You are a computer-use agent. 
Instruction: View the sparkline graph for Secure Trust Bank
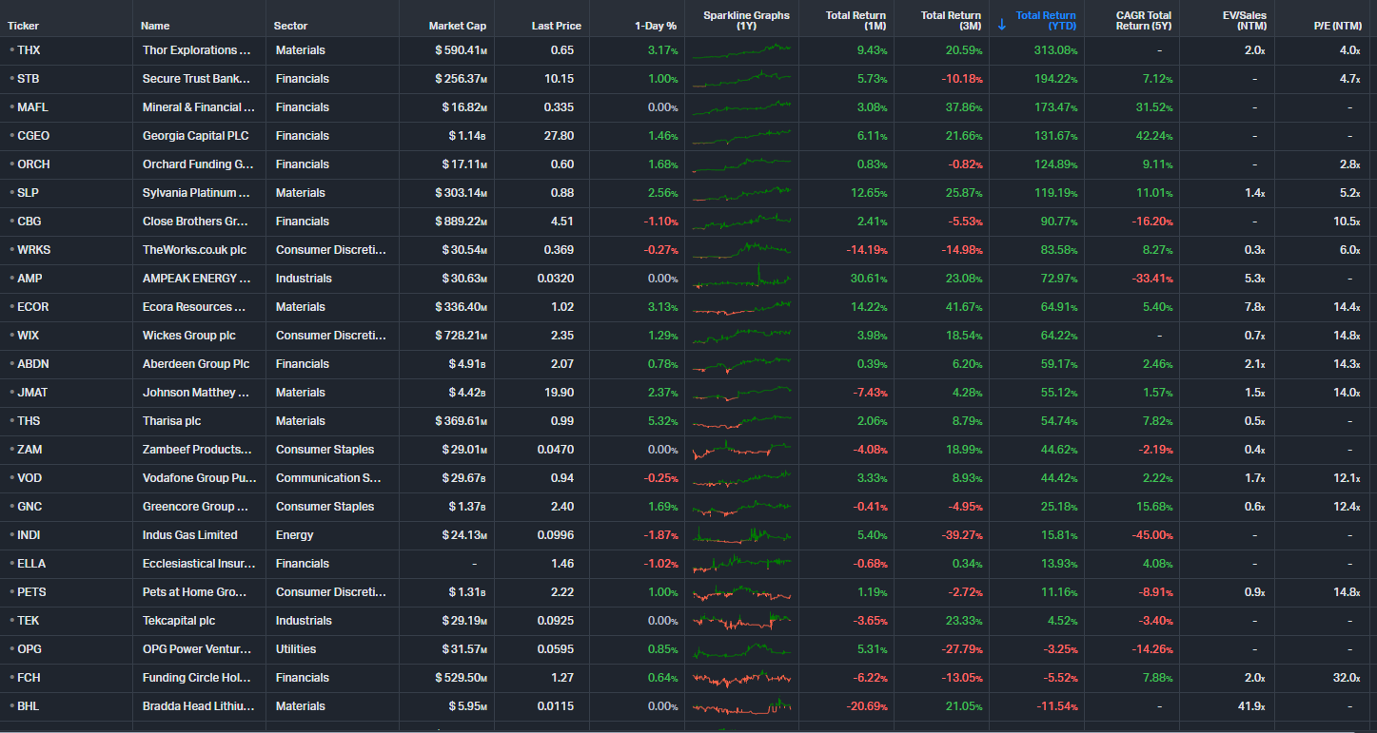pyautogui.click(x=741, y=80)
